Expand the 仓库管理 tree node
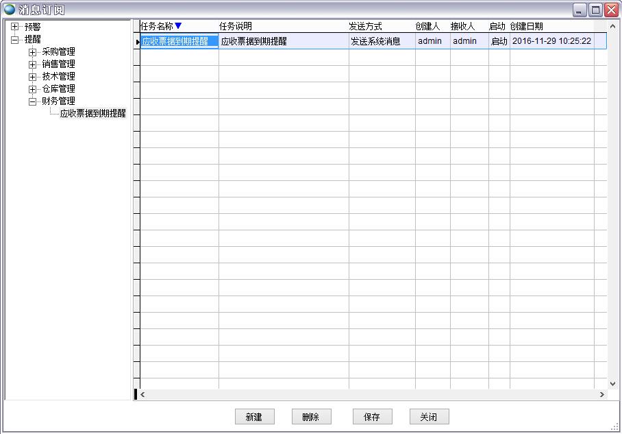 32,89
